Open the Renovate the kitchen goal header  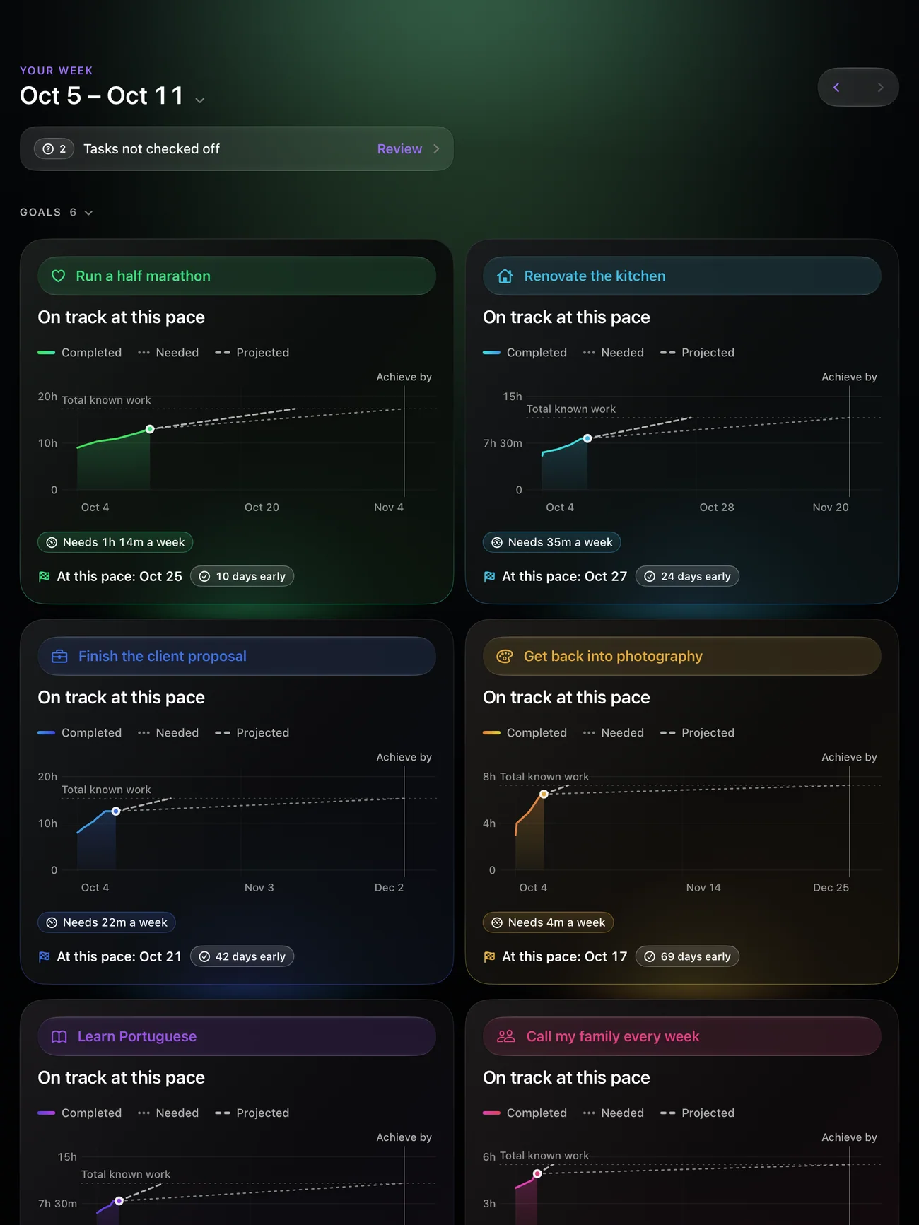pos(682,276)
